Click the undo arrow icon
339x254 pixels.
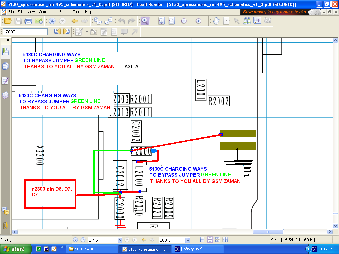pos(121,21)
